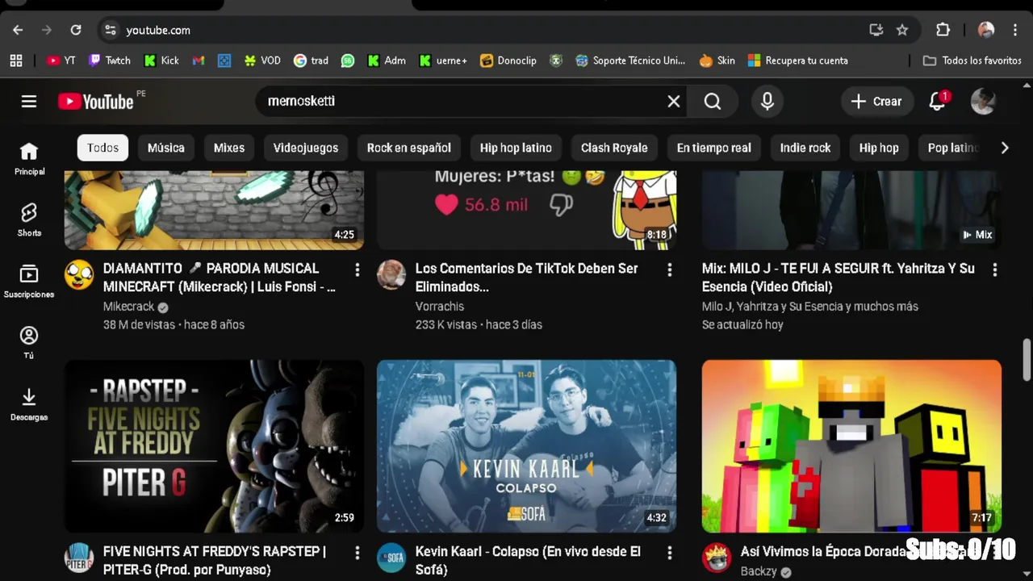
Task: Go back with browser back arrow
Action: [18, 30]
